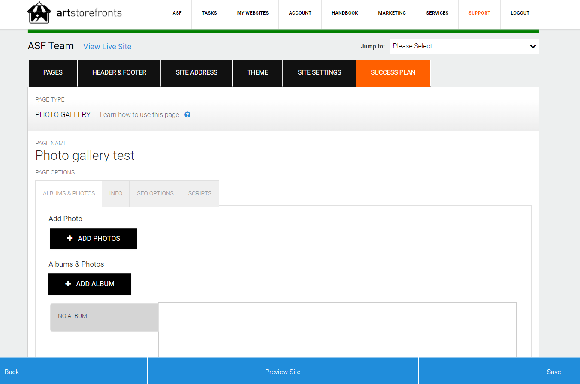Click the Save button in bottom bar

point(554,372)
